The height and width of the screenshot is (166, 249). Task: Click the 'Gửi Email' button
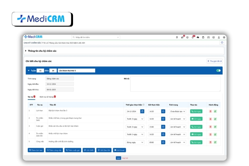[x=120, y=150]
